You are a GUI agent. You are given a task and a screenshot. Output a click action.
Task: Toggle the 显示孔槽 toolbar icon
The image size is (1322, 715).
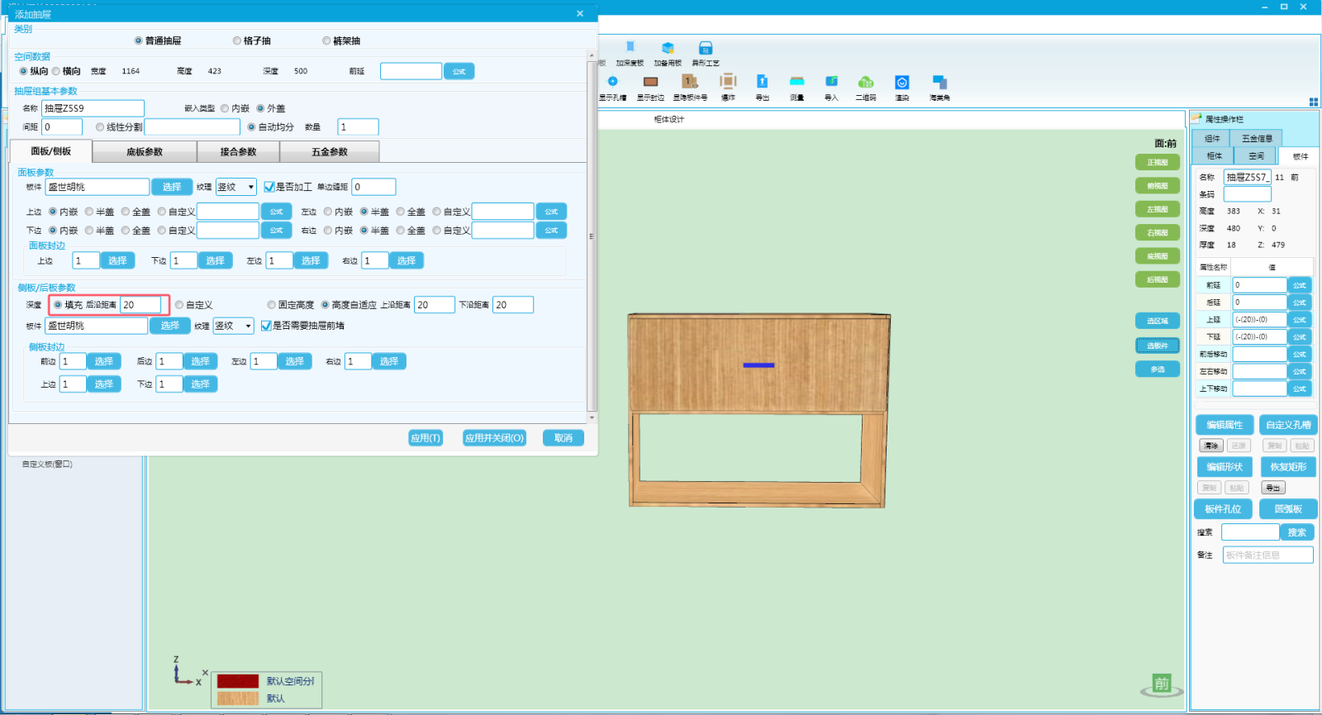click(612, 82)
